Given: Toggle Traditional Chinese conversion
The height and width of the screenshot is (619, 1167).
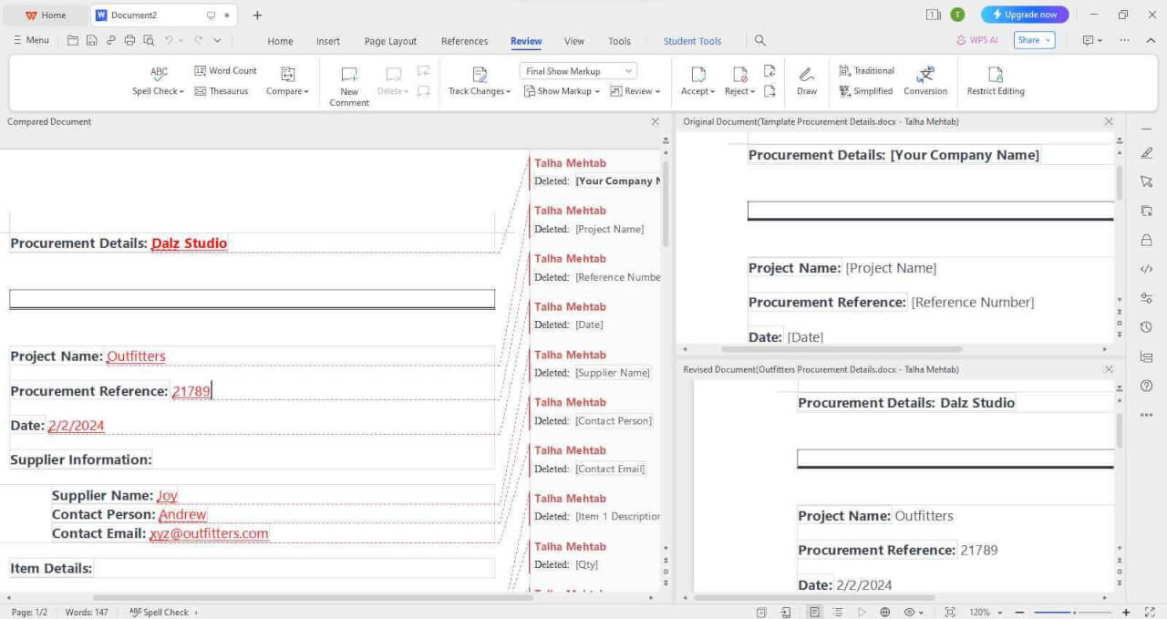Looking at the screenshot, I should [x=865, y=70].
